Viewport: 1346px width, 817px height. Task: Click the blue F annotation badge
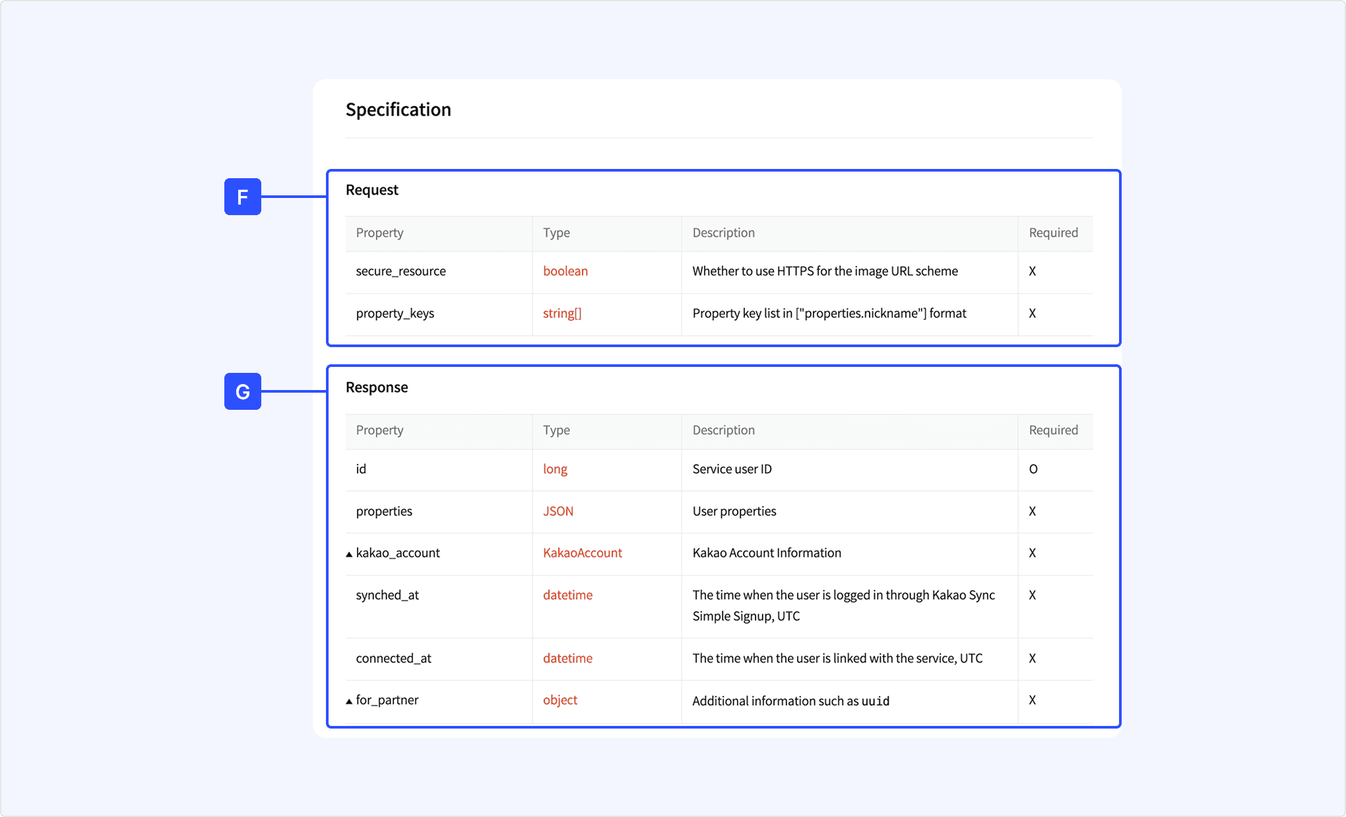point(242,197)
